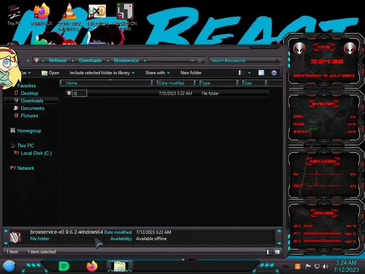Viewport: 365px width, 274px height.
Task: Open the This PC desktop icon
Action: (x=14, y=15)
